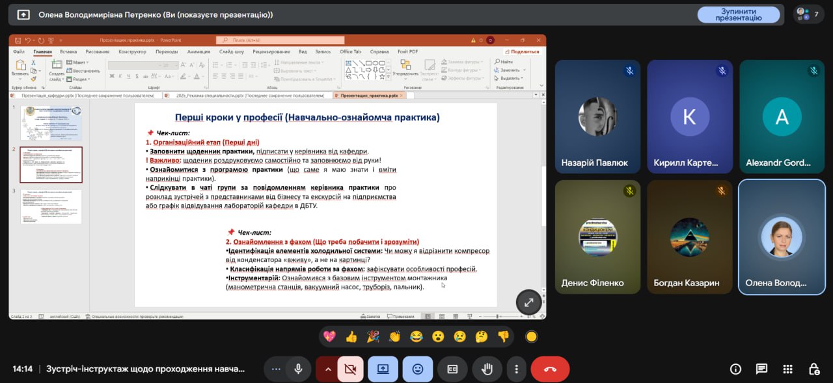The image size is (833, 383).
Task: Send the heart emoji reaction
Action: pos(329,336)
